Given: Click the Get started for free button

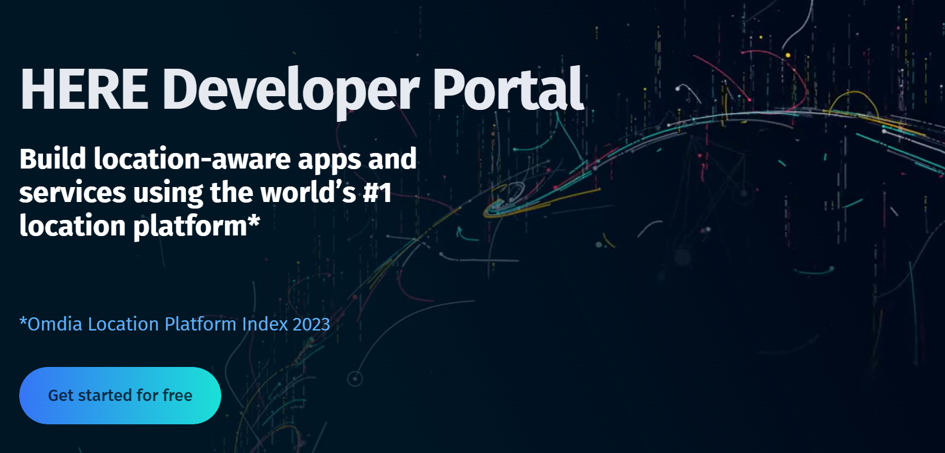Looking at the screenshot, I should click(x=120, y=396).
